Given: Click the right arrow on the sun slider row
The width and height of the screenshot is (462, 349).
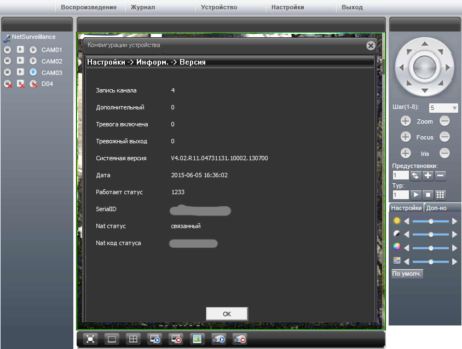Looking at the screenshot, I should (x=454, y=221).
